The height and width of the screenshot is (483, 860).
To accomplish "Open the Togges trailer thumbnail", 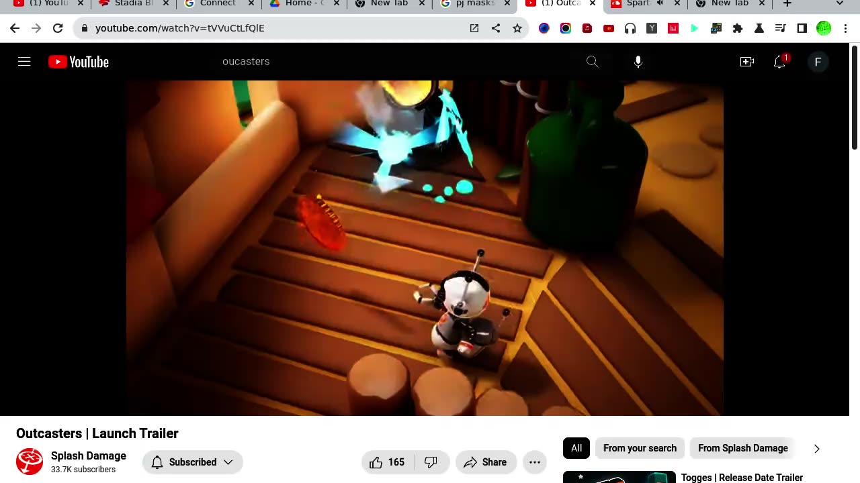I will (x=619, y=477).
